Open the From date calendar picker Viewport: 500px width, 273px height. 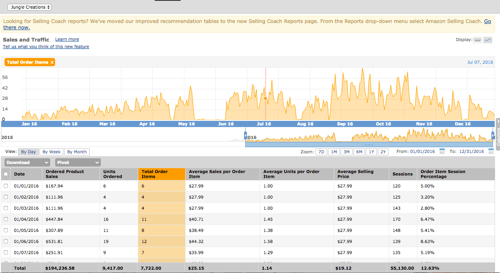point(442,152)
